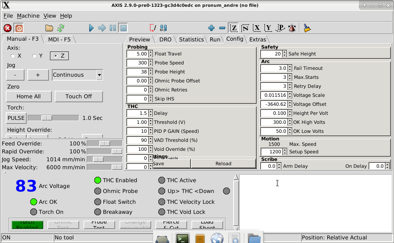Toggle the green Torch Enabled button
The image size is (394, 243).
[x=27, y=225]
